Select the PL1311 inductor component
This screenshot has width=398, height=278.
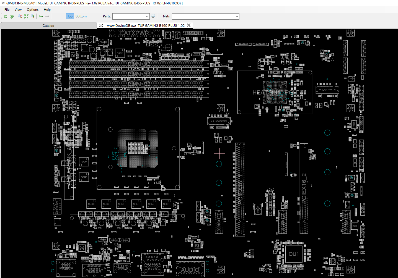click(x=84, y=162)
